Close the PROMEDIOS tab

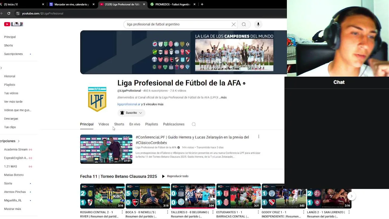point(194,4)
